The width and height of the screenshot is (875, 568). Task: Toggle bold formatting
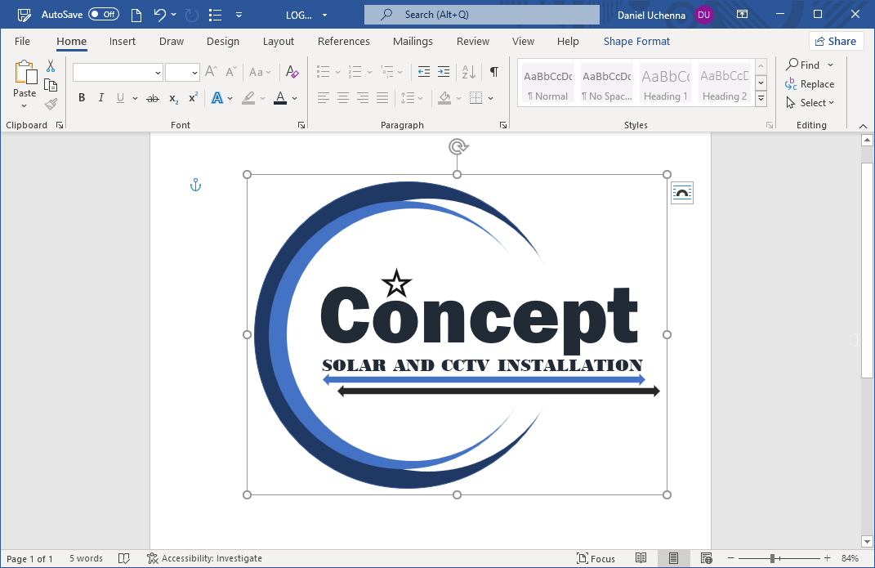(x=81, y=97)
